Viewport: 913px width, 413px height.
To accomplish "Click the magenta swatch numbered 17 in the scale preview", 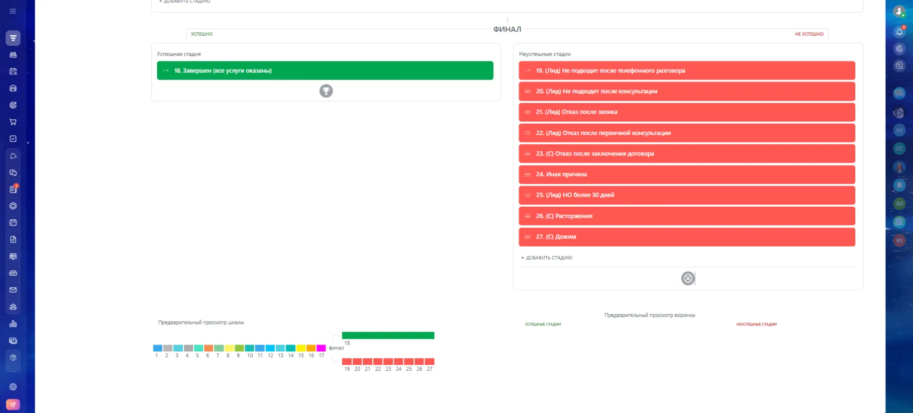I will point(321,348).
